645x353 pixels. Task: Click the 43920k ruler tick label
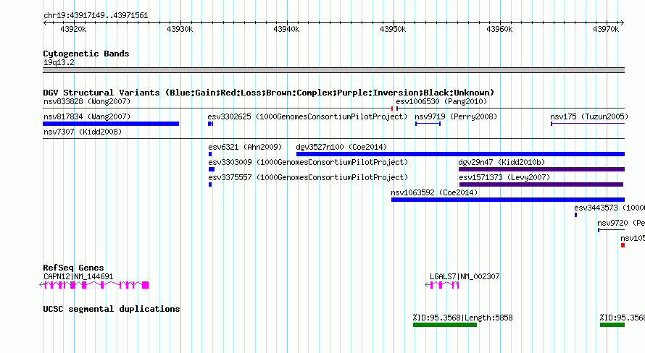point(73,29)
